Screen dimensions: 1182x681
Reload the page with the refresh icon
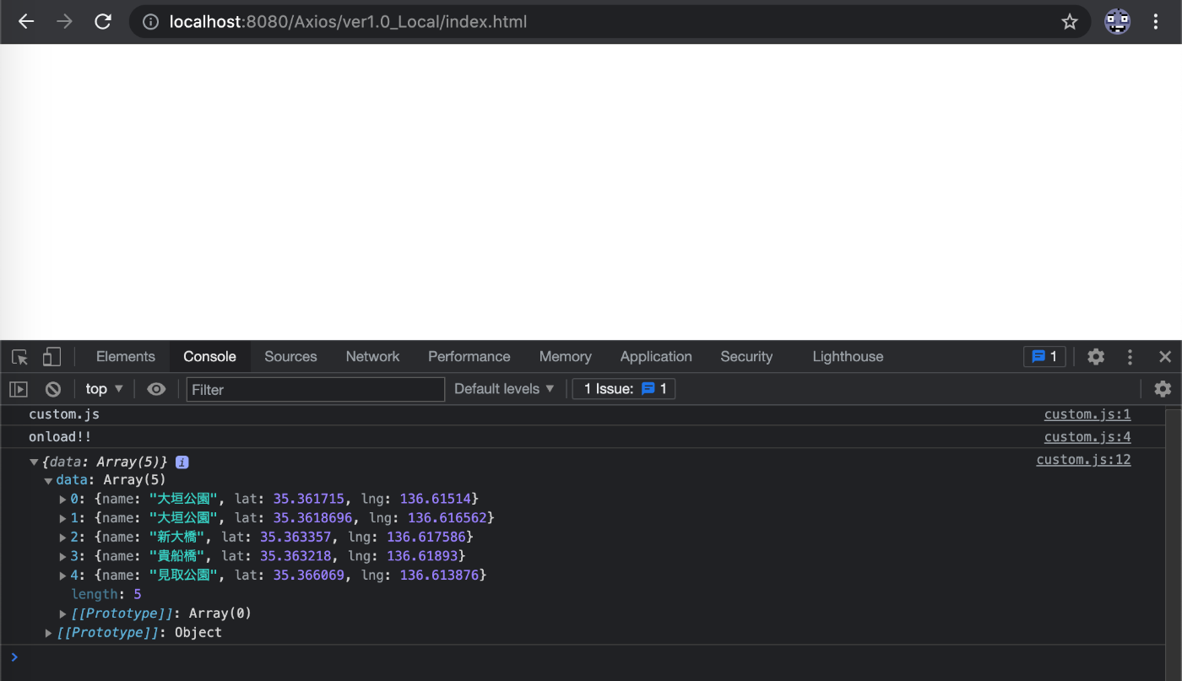coord(103,22)
